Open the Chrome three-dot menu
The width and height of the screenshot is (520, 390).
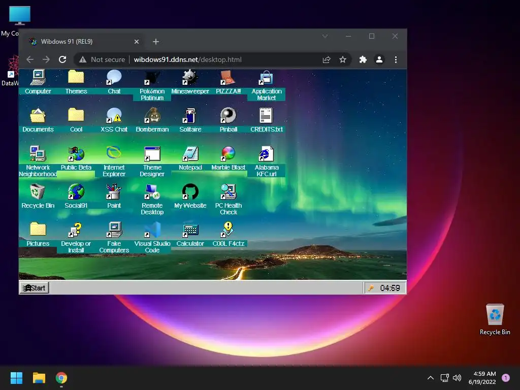[396, 60]
